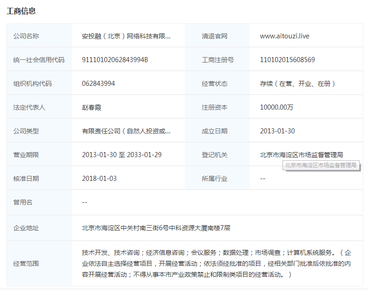Select the 统一社会信用代码 label
This screenshot has height=290, width=368.
39,60
